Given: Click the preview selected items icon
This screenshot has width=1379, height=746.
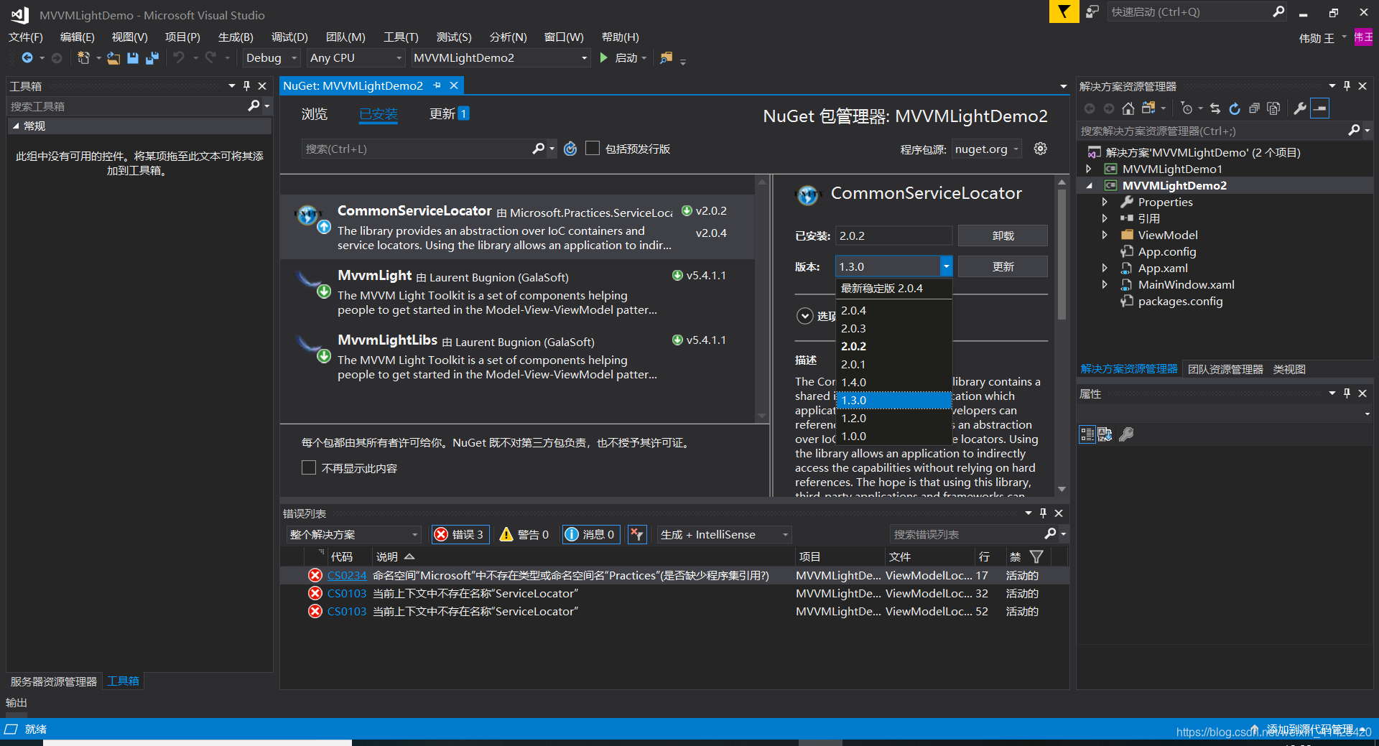Looking at the screenshot, I should (x=1320, y=108).
